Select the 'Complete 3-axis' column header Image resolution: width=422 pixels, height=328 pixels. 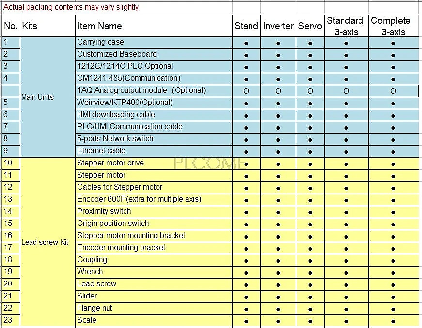click(x=393, y=26)
